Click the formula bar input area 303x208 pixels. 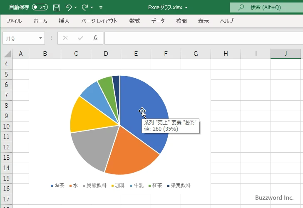tap(204, 38)
